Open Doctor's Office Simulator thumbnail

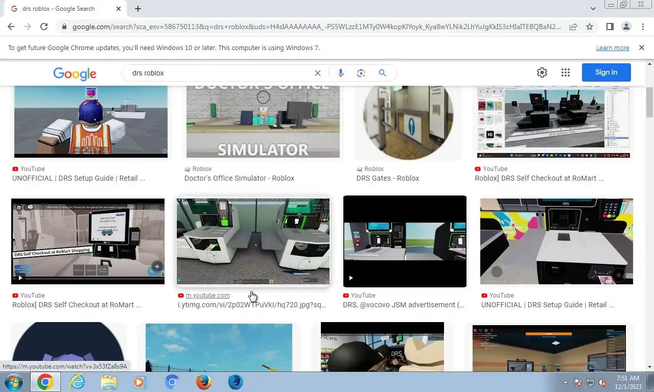(263, 122)
